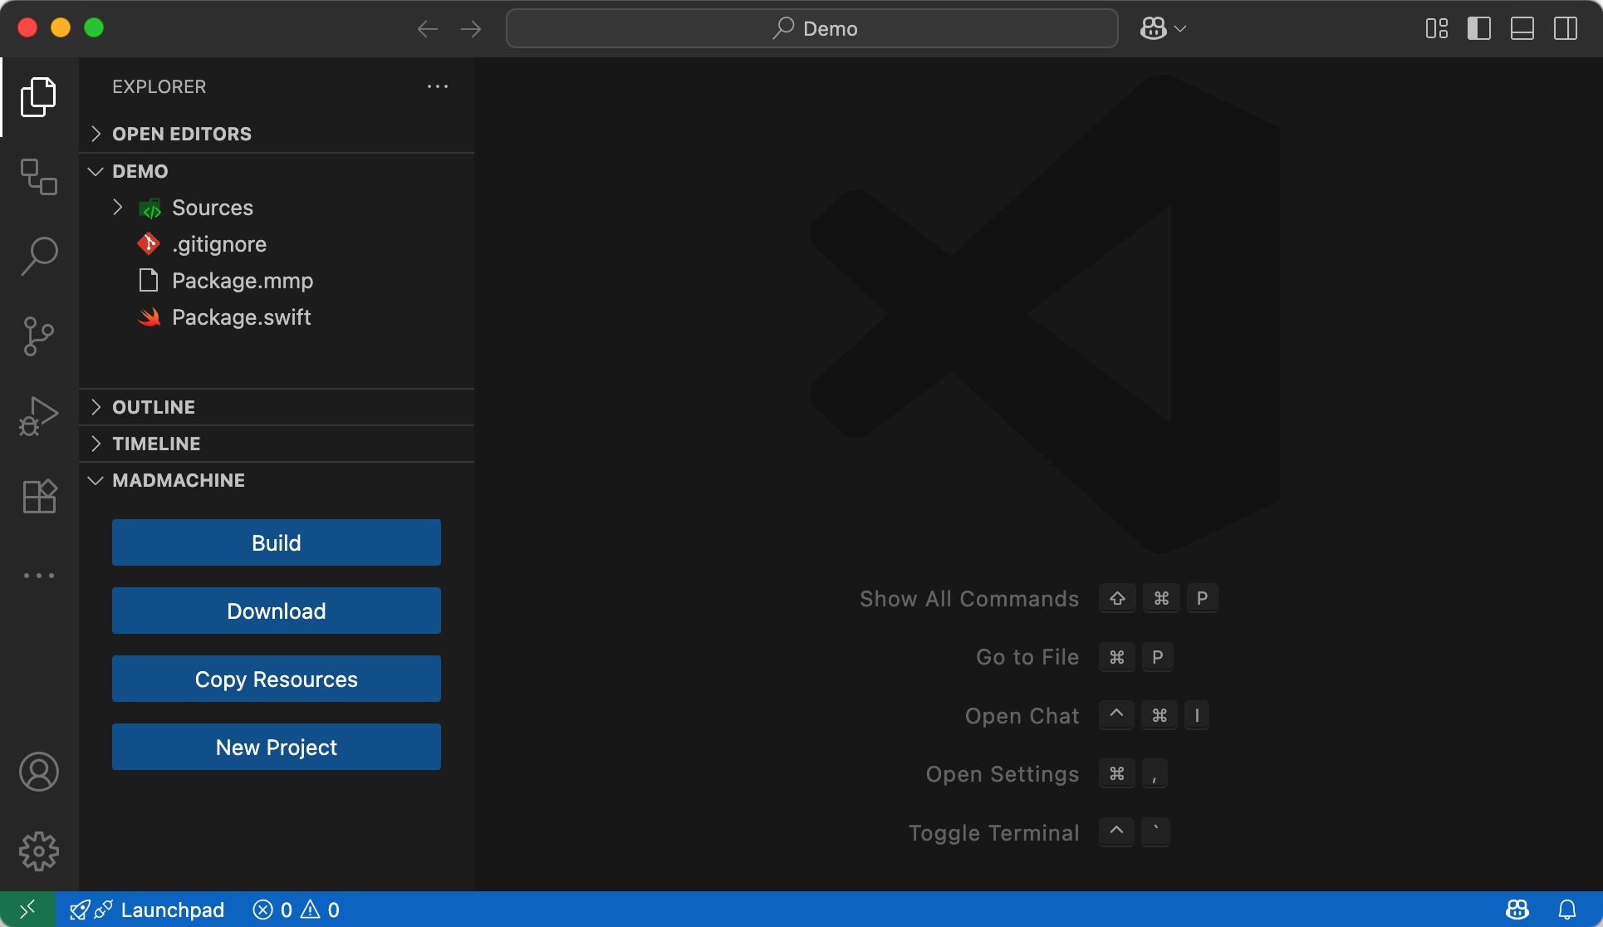Image resolution: width=1603 pixels, height=927 pixels.
Task: Go back with the left arrow
Action: point(428,29)
